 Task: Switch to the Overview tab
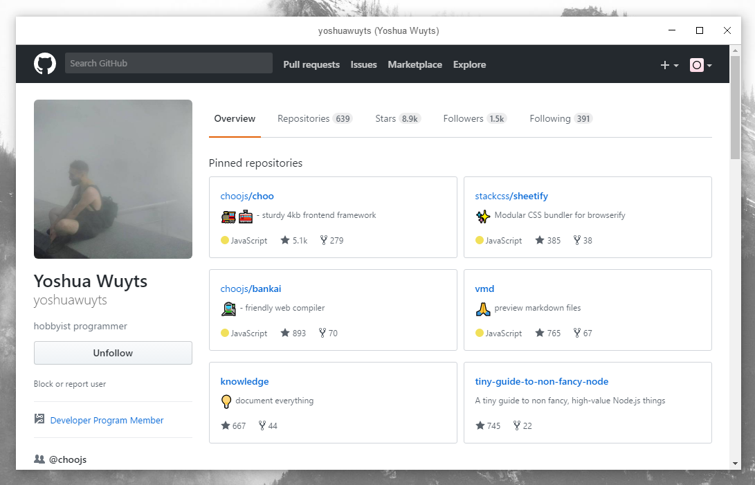235,118
